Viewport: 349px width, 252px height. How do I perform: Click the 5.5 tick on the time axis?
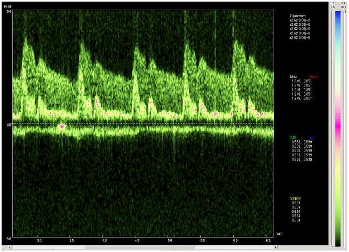tap(203, 241)
